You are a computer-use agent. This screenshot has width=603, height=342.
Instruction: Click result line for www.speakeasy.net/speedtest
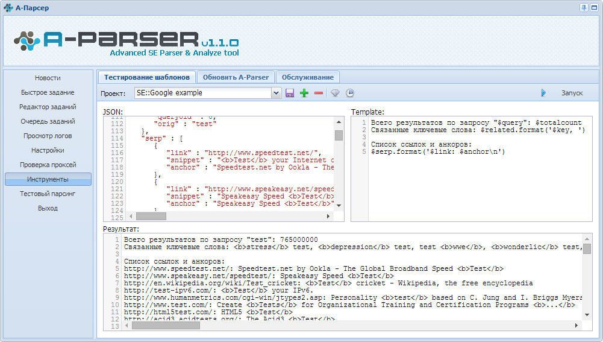click(x=258, y=276)
